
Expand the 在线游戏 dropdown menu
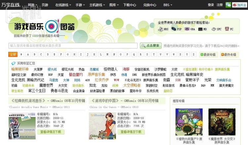coord(63,5)
